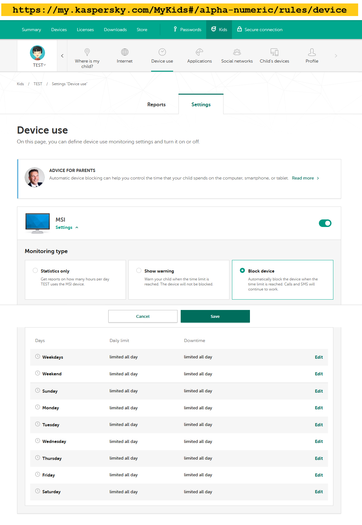Image resolution: width=362 pixels, height=525 pixels.
Task: Cancel the device use changes
Action: click(143, 316)
